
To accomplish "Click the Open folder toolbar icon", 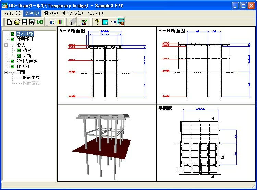I will point(17,22).
